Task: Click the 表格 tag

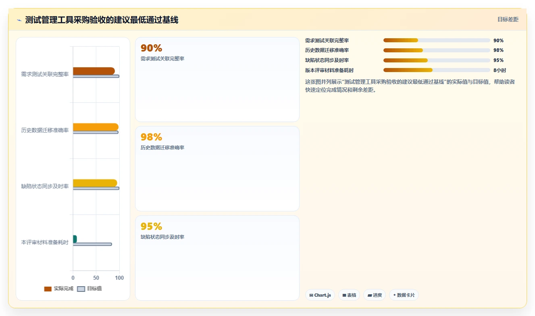Action: pos(349,295)
